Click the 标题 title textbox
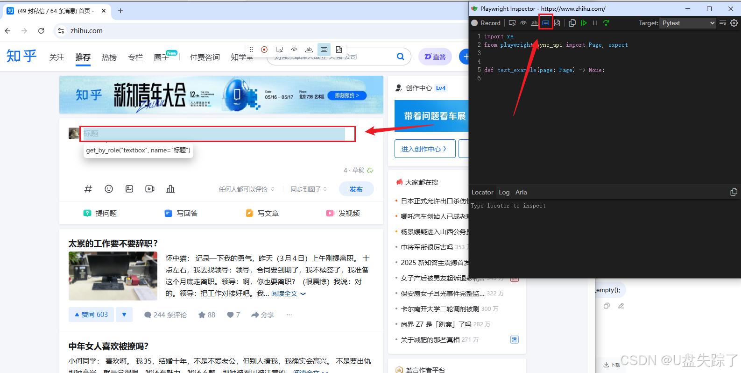The image size is (741, 373). click(x=214, y=133)
